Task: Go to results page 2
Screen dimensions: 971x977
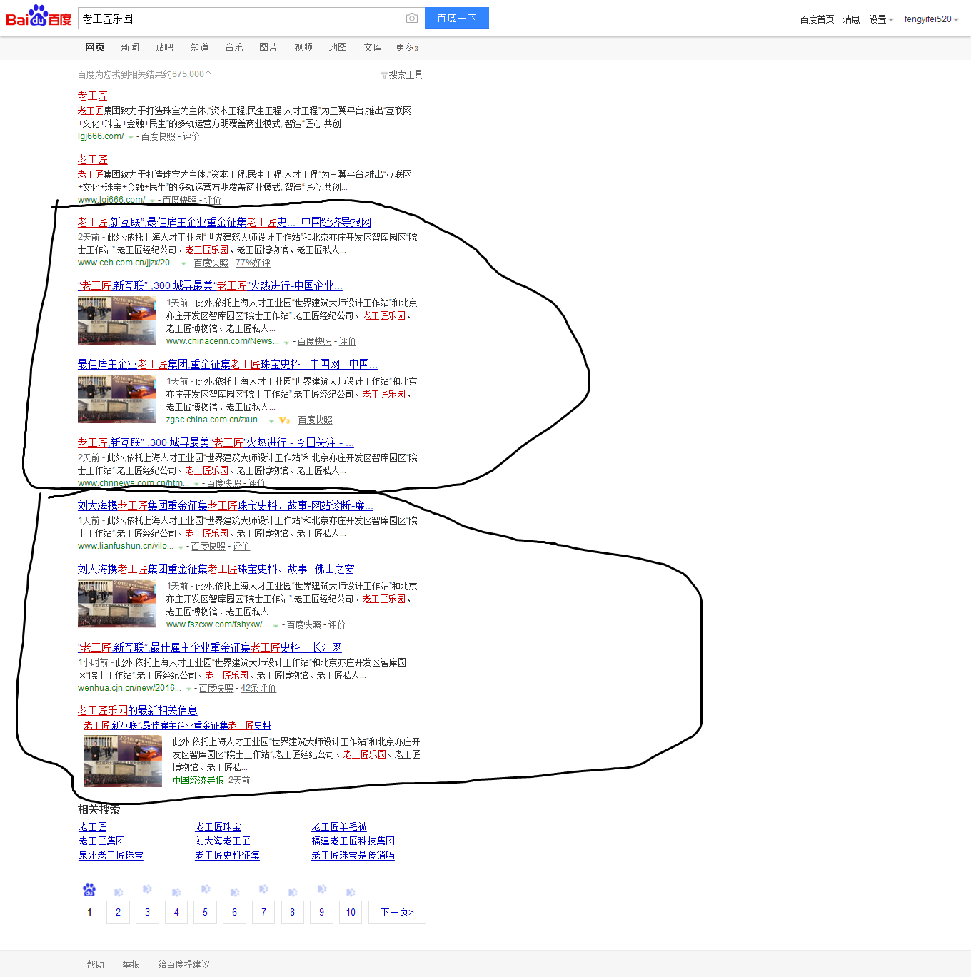Action: (118, 912)
